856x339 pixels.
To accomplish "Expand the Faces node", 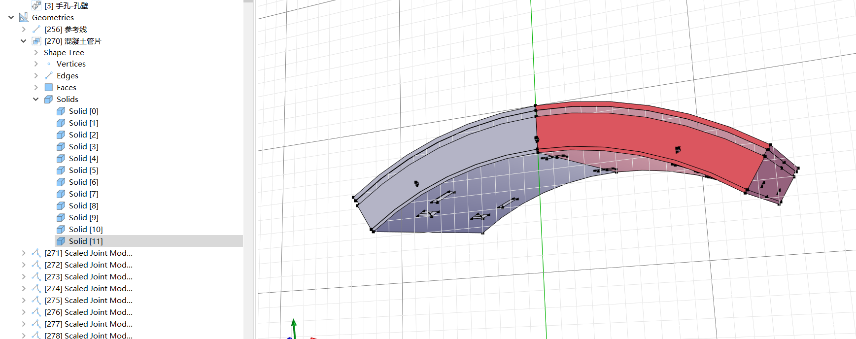I will (x=36, y=87).
